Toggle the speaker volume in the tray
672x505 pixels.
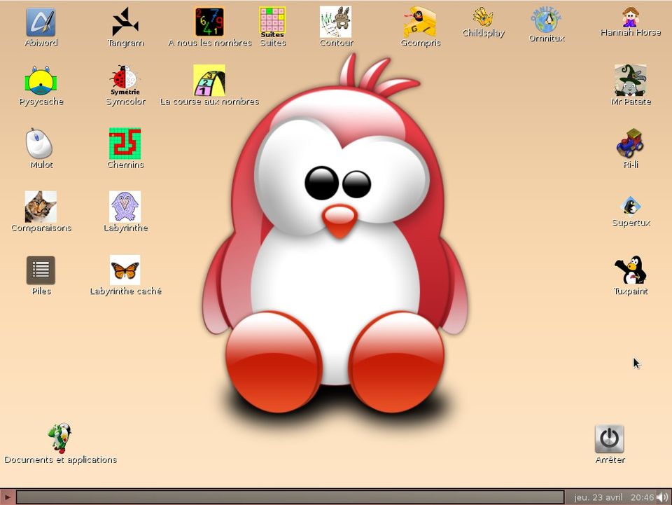[x=661, y=497]
